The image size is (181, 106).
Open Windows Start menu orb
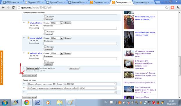pos(5,103)
